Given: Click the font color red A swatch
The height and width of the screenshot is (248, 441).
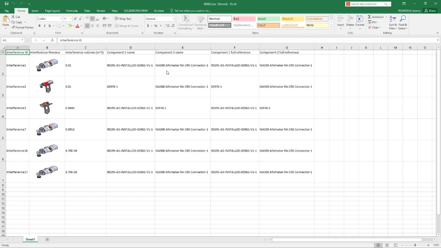Looking at the screenshot, I should [77, 26].
